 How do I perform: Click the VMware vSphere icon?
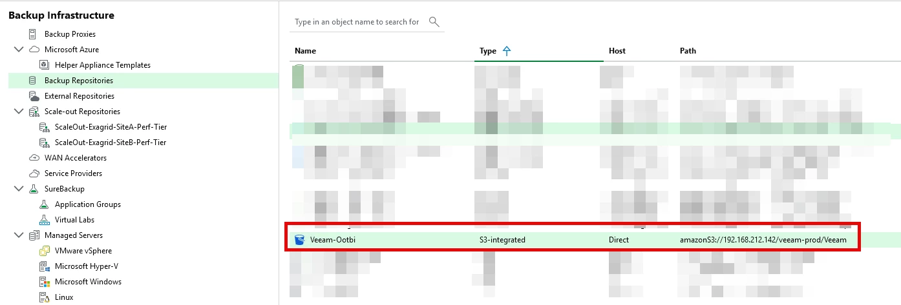(x=45, y=251)
